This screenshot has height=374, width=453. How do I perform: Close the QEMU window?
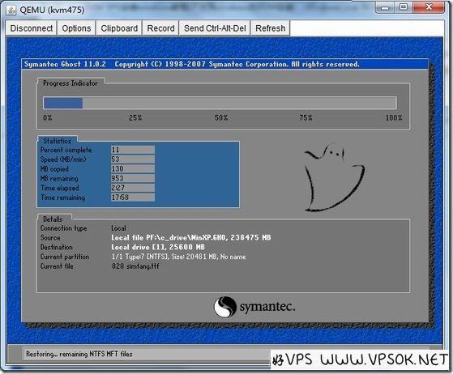click(x=429, y=7)
